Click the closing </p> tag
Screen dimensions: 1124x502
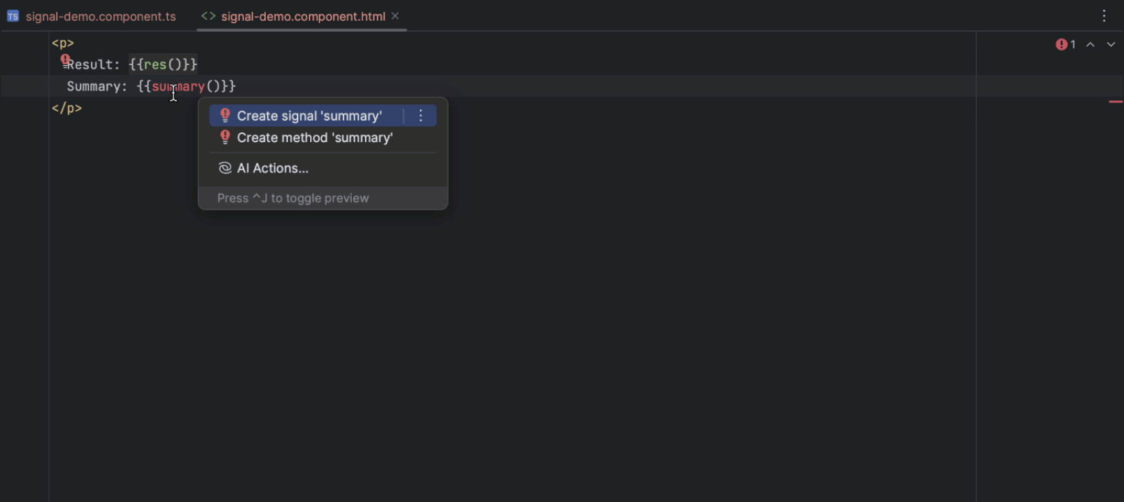(x=67, y=108)
